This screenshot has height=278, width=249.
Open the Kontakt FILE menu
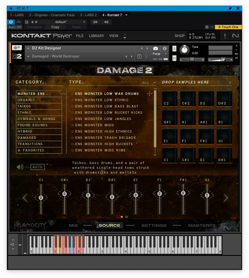(80, 36)
